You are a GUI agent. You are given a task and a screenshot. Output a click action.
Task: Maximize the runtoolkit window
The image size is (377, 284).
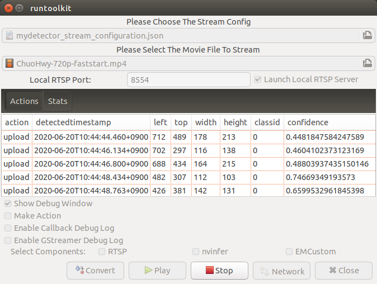click(x=19, y=8)
